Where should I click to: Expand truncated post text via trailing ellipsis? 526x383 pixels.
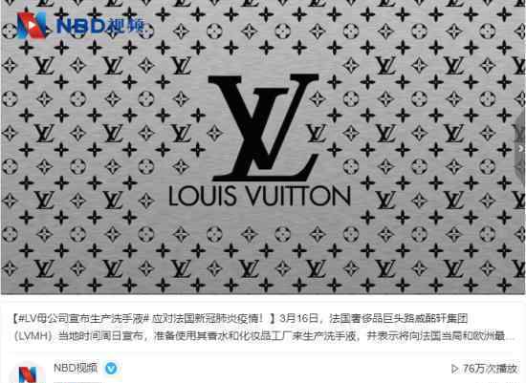click(511, 336)
